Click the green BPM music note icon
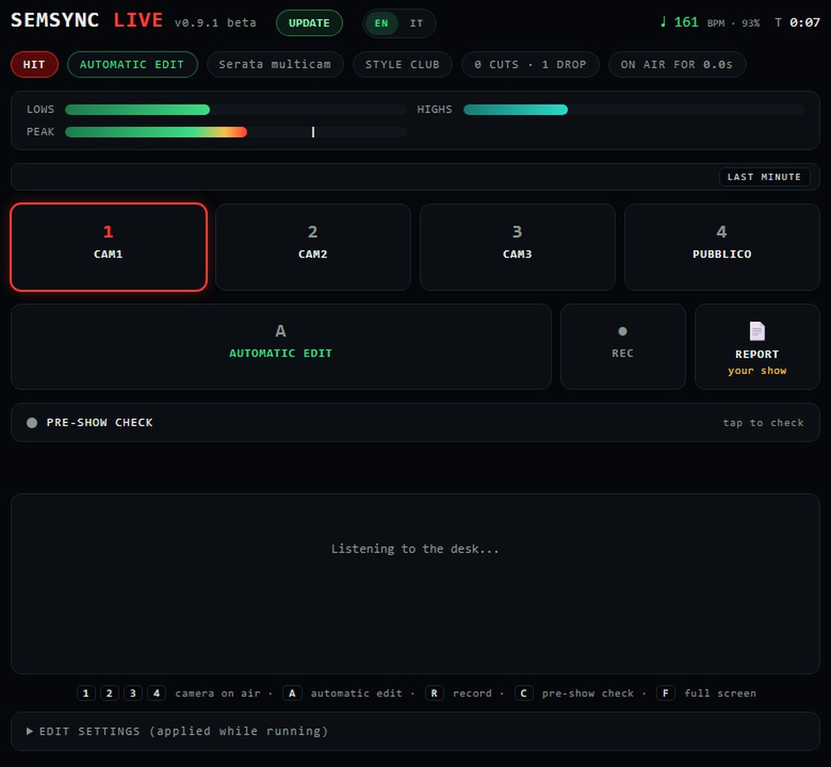The width and height of the screenshot is (831, 767). click(663, 22)
